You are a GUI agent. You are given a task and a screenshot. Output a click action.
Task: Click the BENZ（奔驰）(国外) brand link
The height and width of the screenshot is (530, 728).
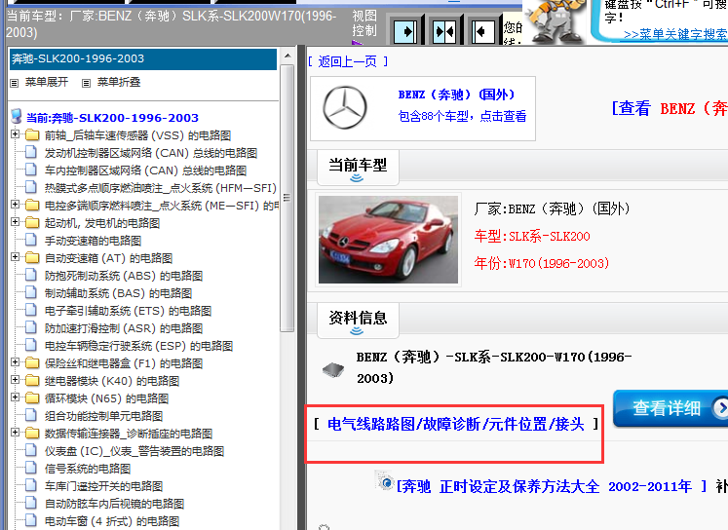[x=456, y=95]
